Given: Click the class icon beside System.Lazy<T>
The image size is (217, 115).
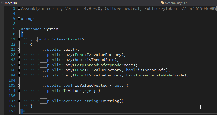Looking at the screenshot, I should tap(162, 3).
